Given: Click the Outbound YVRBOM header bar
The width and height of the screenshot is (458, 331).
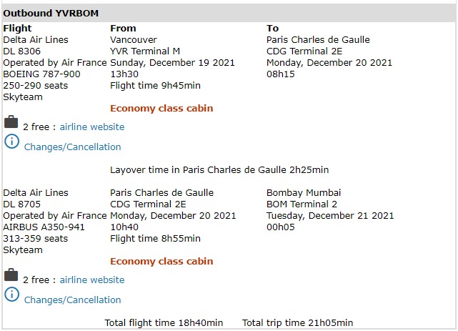Looking at the screenshot, I should (x=229, y=14).
